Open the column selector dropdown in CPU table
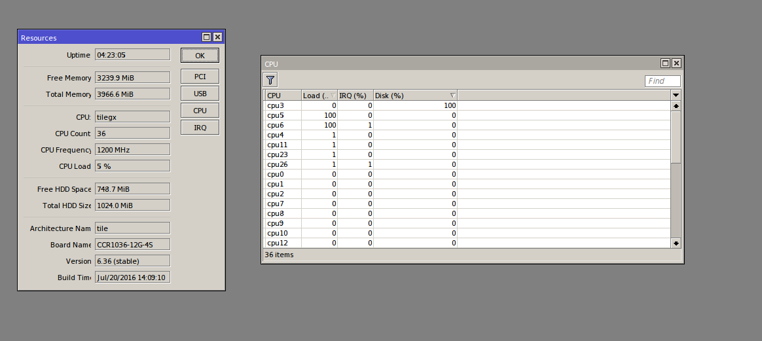762x341 pixels. click(x=676, y=95)
